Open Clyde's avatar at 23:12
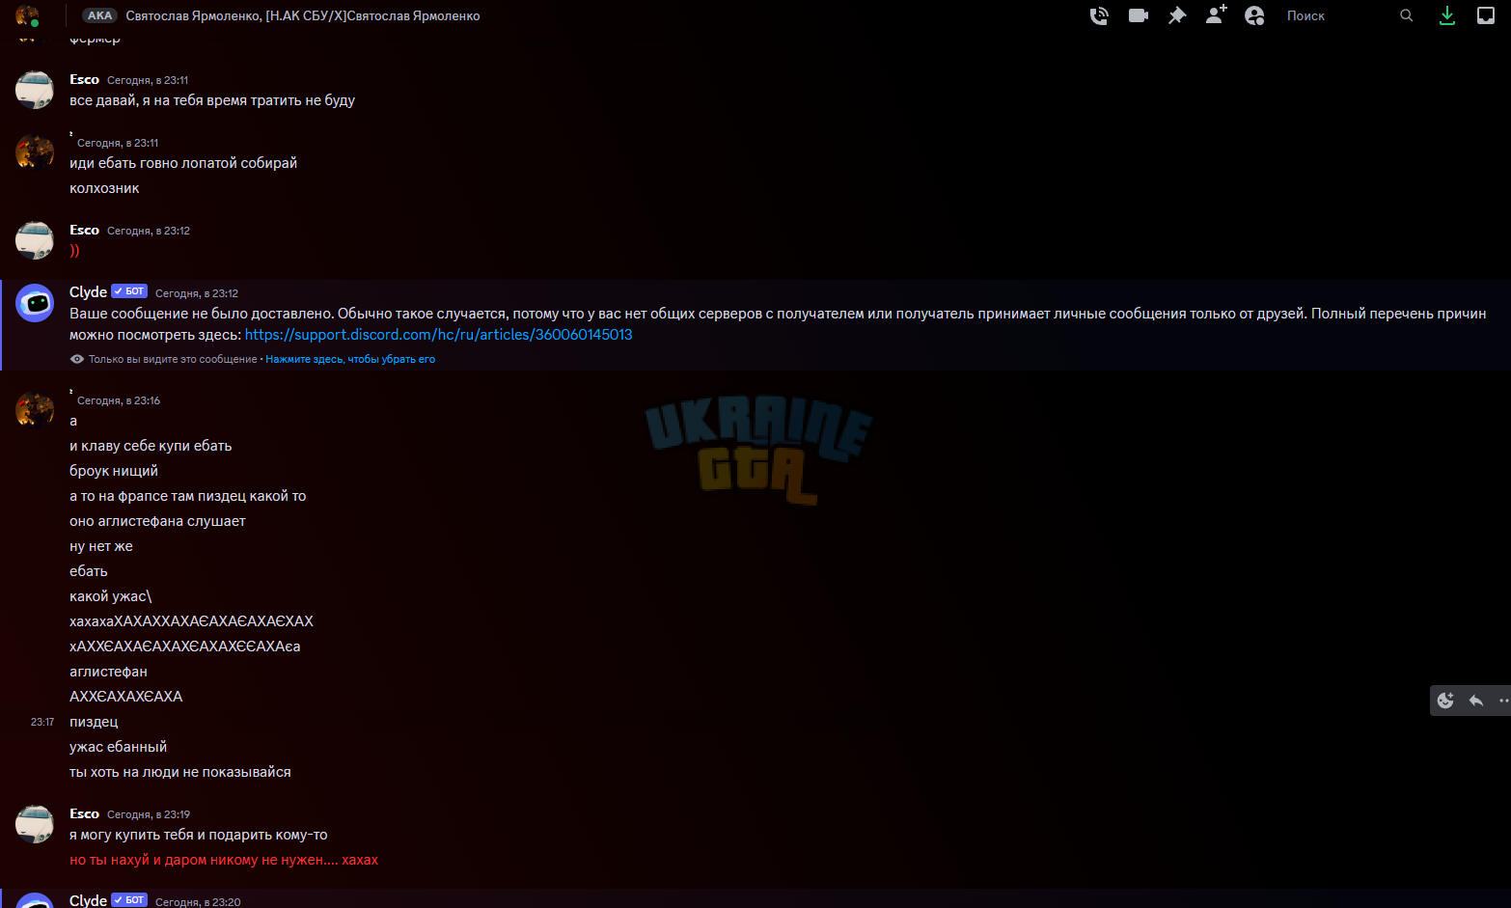 coord(35,303)
